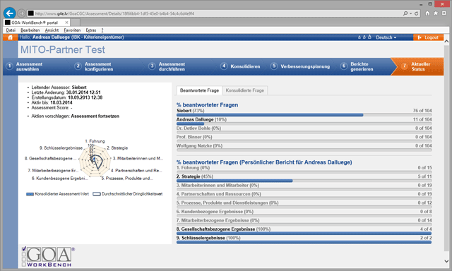Open the Favoriten menu
Screen dimensions: 452x271
coord(72,30)
